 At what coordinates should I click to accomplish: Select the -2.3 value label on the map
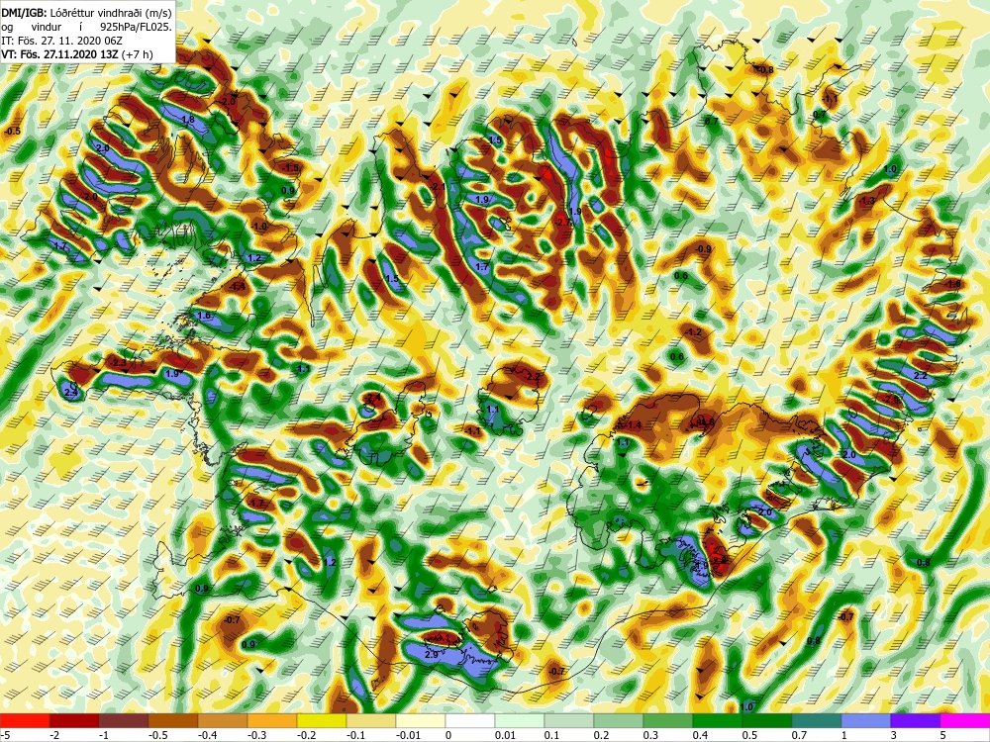pyautogui.click(x=119, y=363)
